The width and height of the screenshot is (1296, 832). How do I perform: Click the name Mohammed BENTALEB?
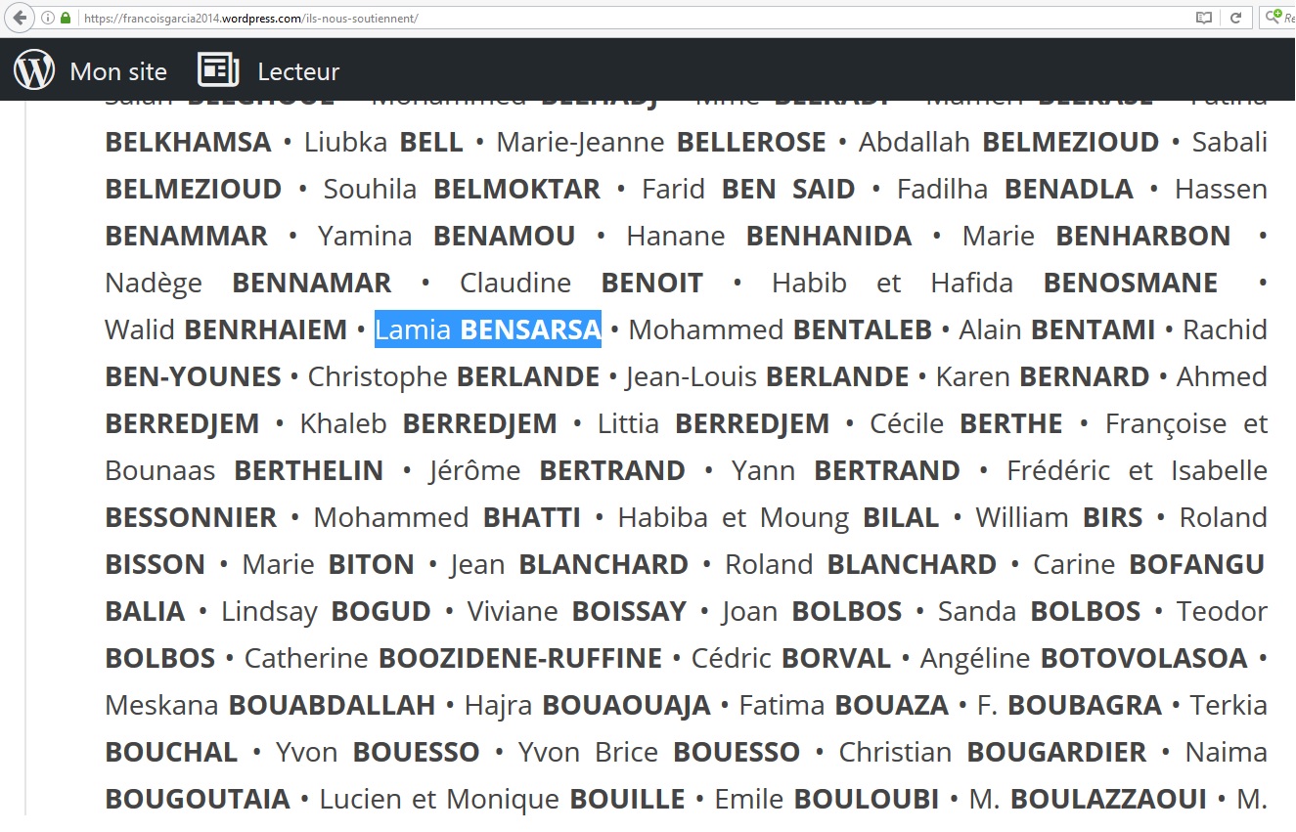coord(780,329)
